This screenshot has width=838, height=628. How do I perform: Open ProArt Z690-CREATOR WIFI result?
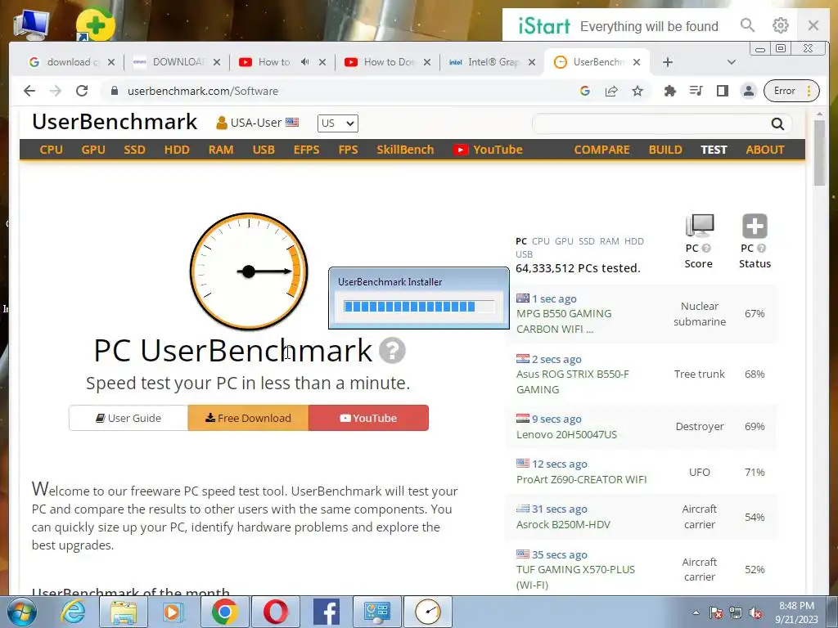tap(582, 479)
